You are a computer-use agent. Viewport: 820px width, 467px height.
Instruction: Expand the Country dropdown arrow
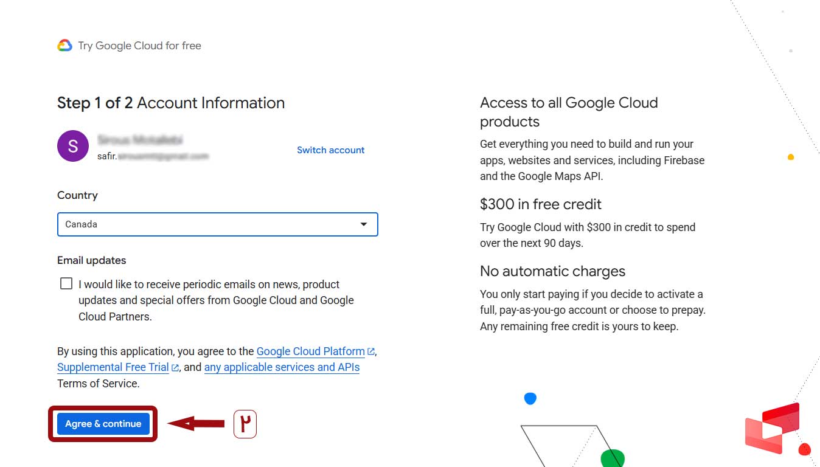[x=364, y=224]
